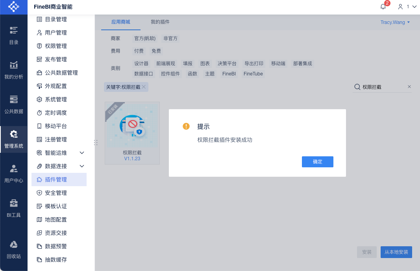Select 插件管理 menu item

59,179
